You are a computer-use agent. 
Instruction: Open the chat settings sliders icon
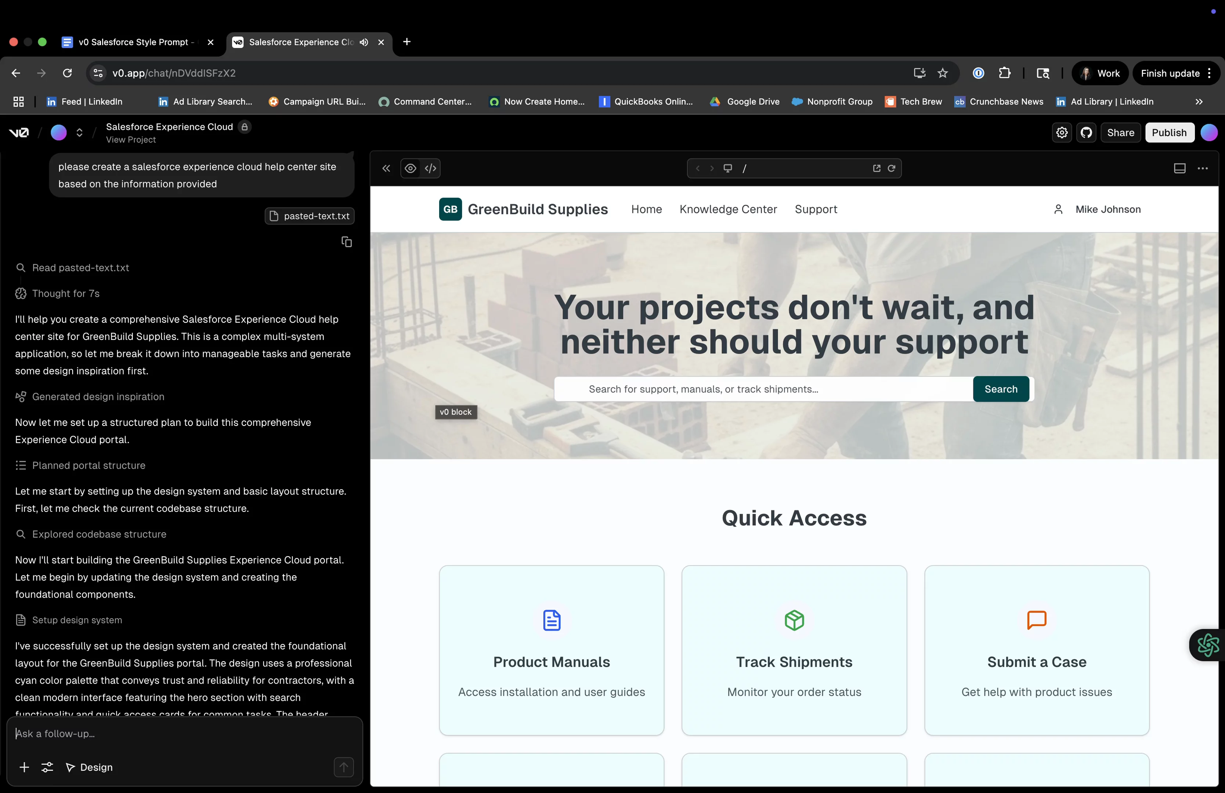pos(47,767)
